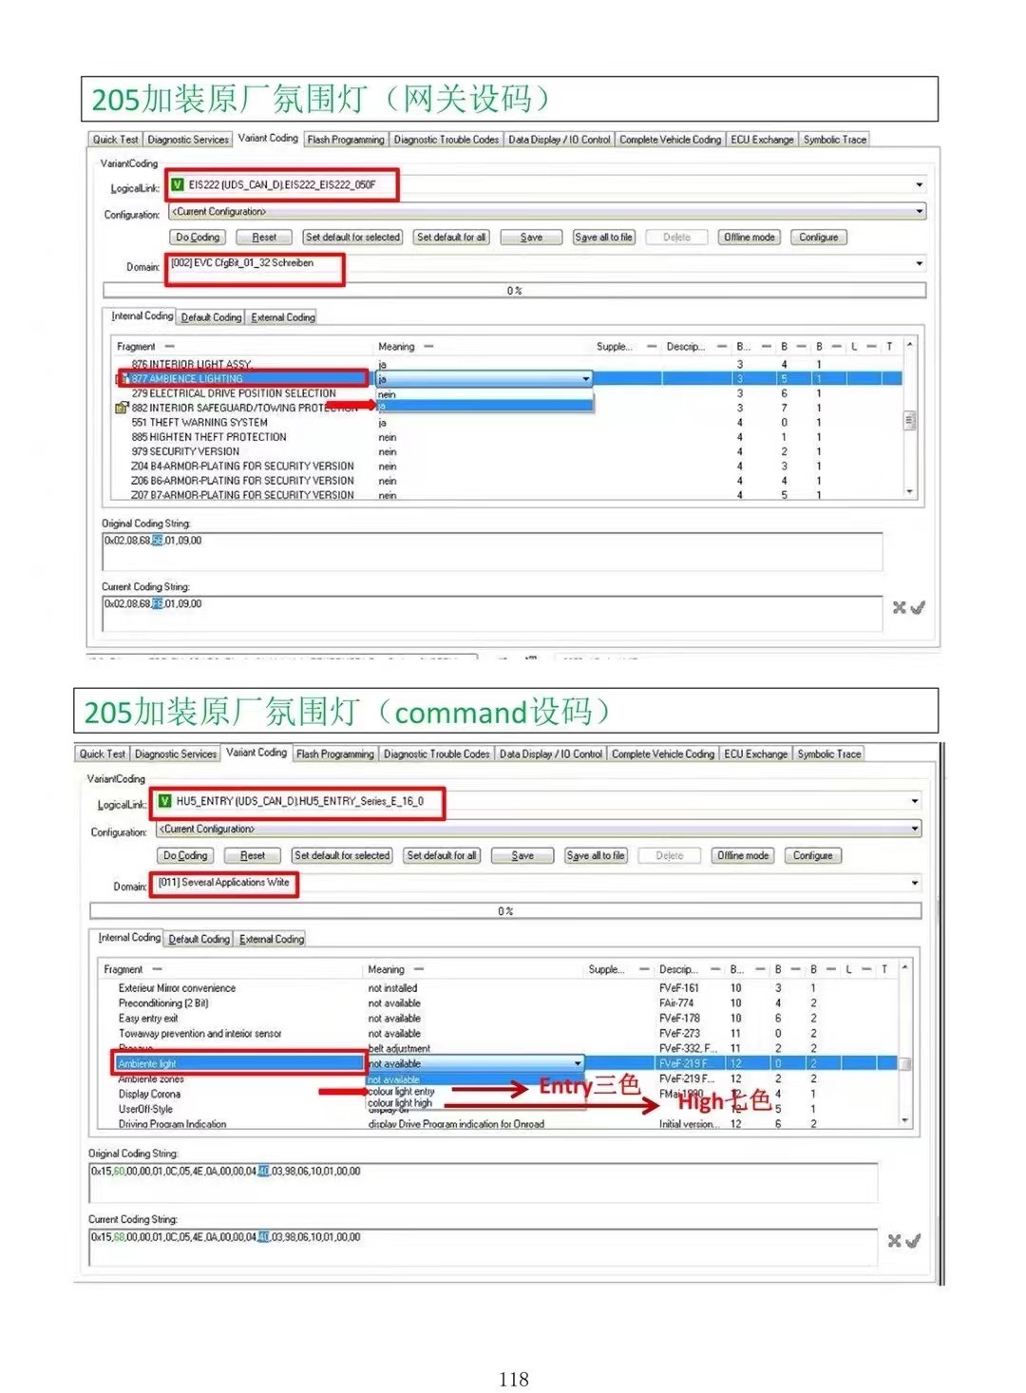Click 0% progress bar in HU5_ENTRY window
Screen dimensions: 1026x1393
(x=505, y=911)
